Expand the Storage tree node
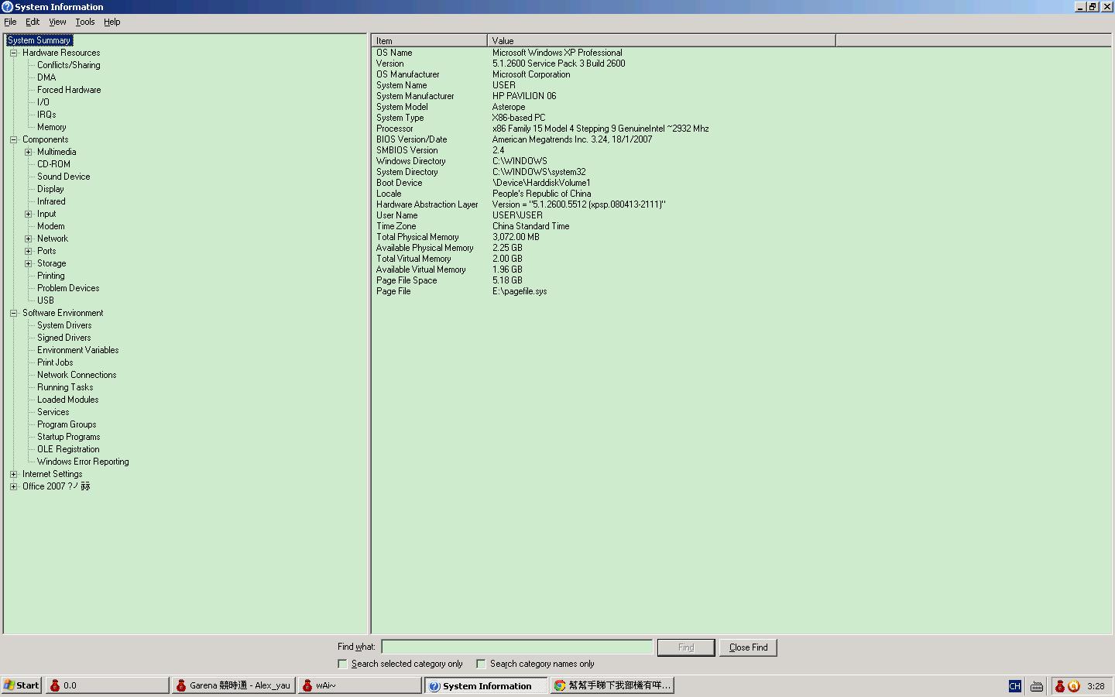This screenshot has width=1115, height=697. coord(28,263)
